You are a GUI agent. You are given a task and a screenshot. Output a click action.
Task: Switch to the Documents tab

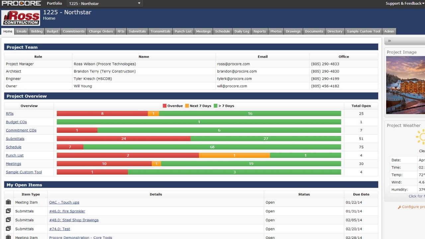[314, 31]
